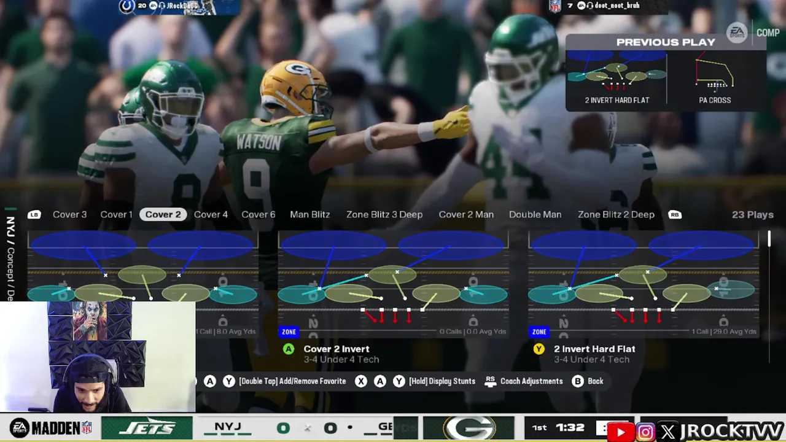Viewport: 786px width, 442px height.
Task: Click the 23 Plays counter
Action: pos(753,214)
